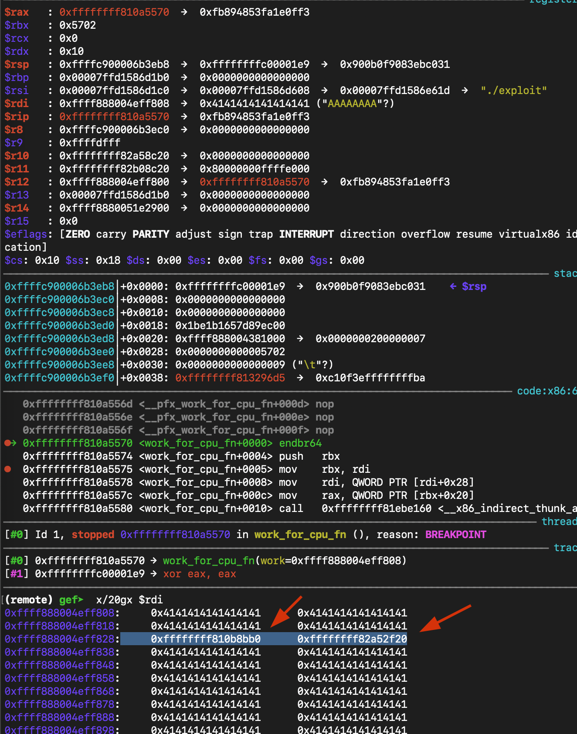
Task: Click the endbr64 instruction
Action: click(x=300, y=443)
